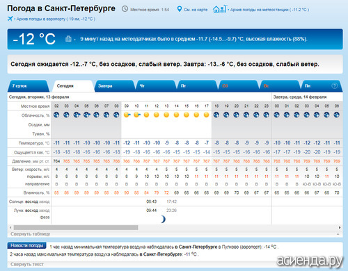Click tomorrow's 03 hour cloud icon
The image size is (348, 271).
pyautogui.click(x=306, y=115)
